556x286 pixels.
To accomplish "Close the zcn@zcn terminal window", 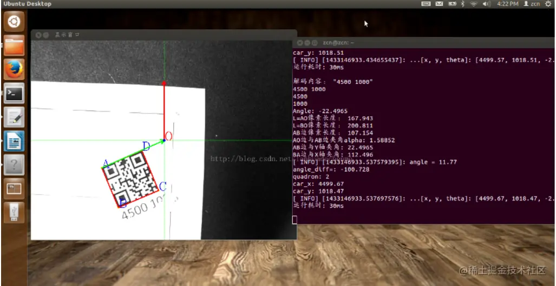I will [299, 43].
